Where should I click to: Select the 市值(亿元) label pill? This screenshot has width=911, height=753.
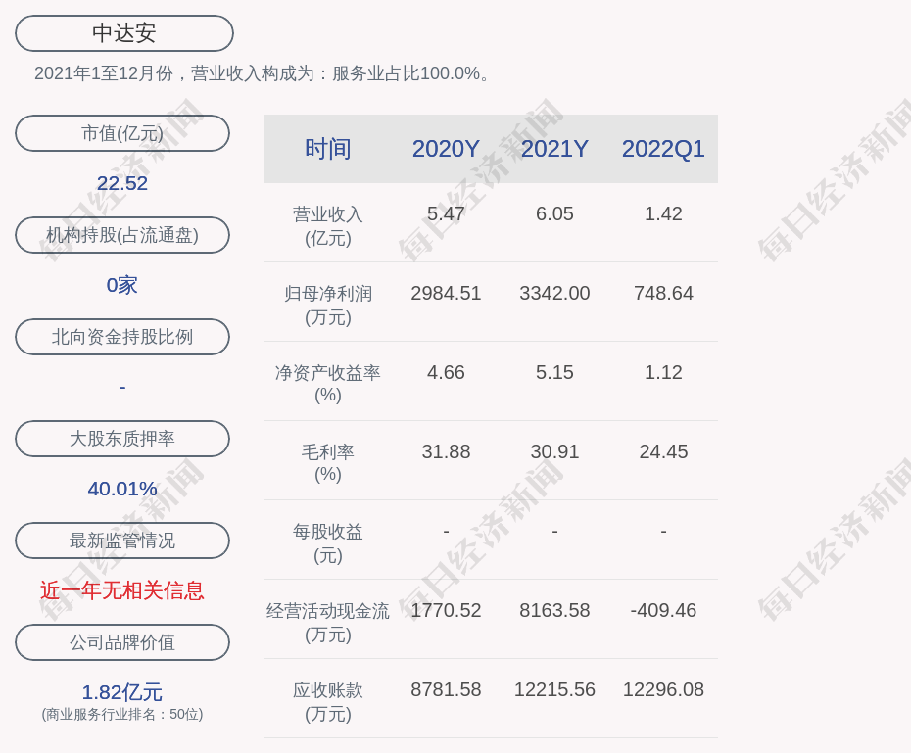[x=122, y=133]
